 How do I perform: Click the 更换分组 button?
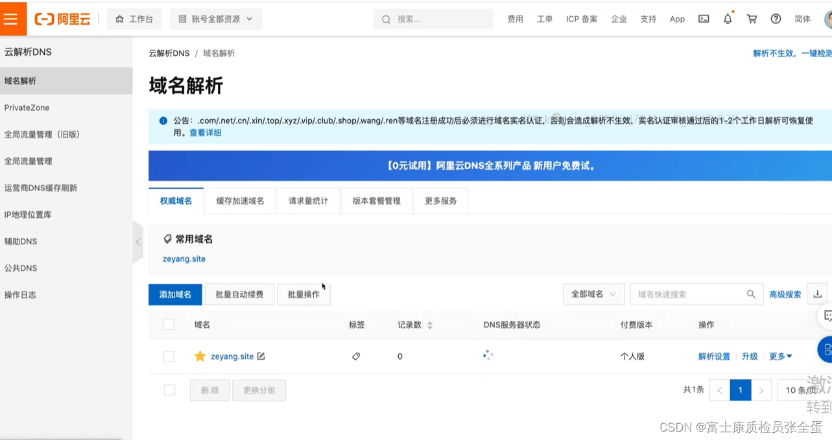259,390
